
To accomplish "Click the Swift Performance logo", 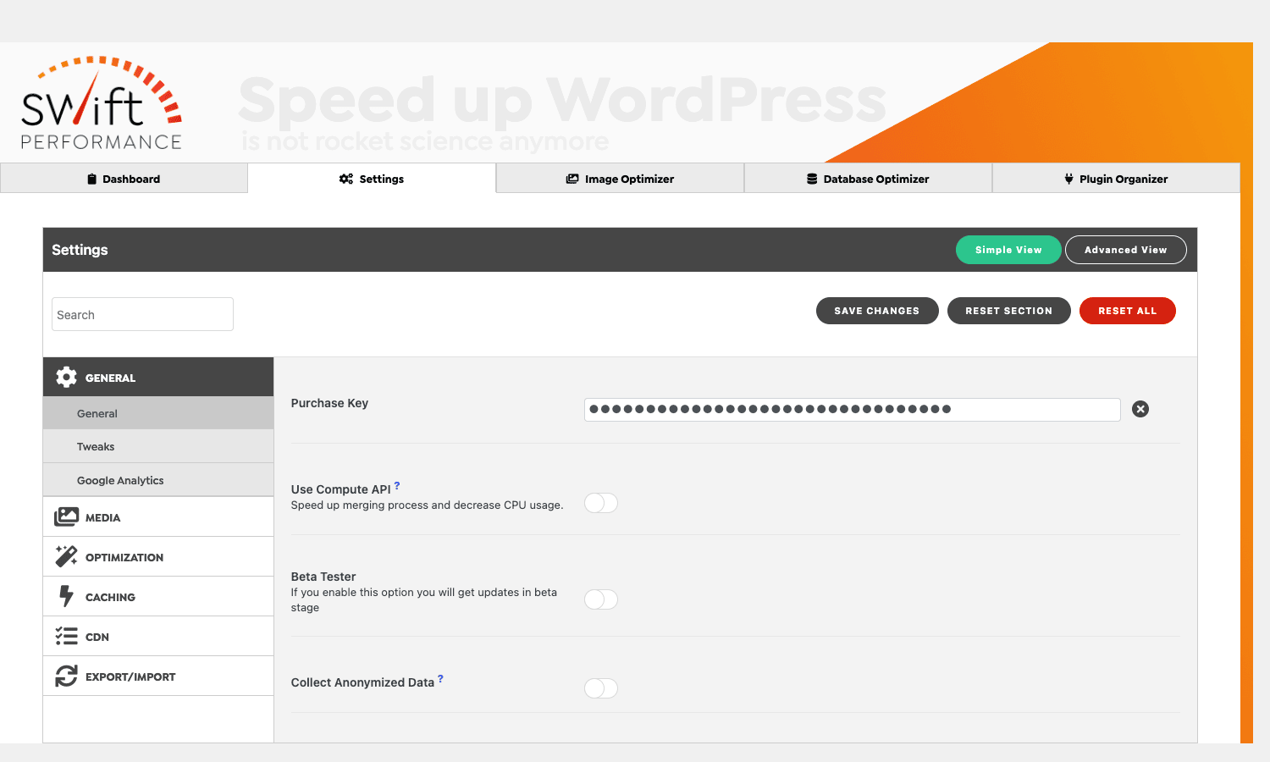I will click(102, 103).
